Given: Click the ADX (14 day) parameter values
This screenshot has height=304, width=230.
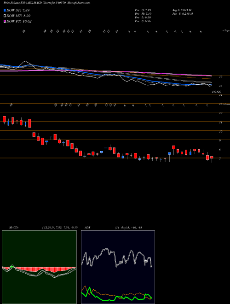Looking at the screenshot, I should [128, 228].
